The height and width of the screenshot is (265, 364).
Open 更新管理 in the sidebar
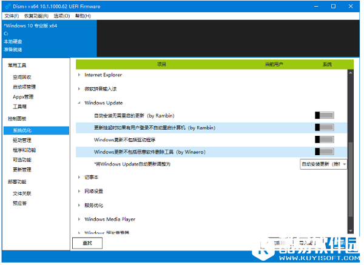pyautogui.click(x=22, y=170)
